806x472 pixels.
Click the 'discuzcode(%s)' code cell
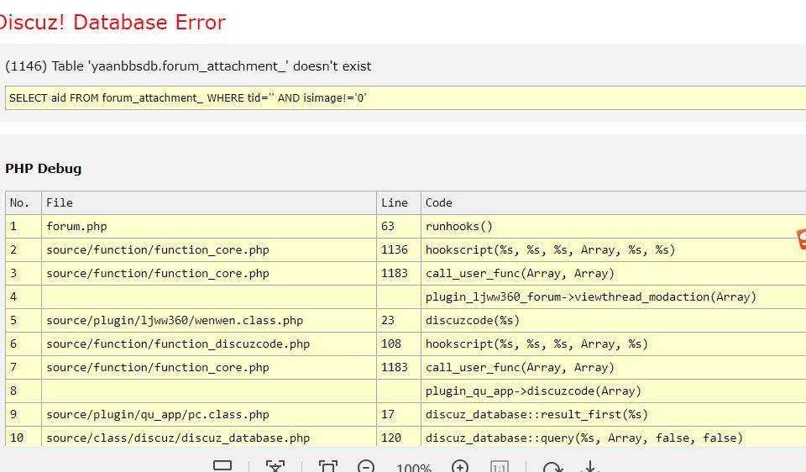613,320
